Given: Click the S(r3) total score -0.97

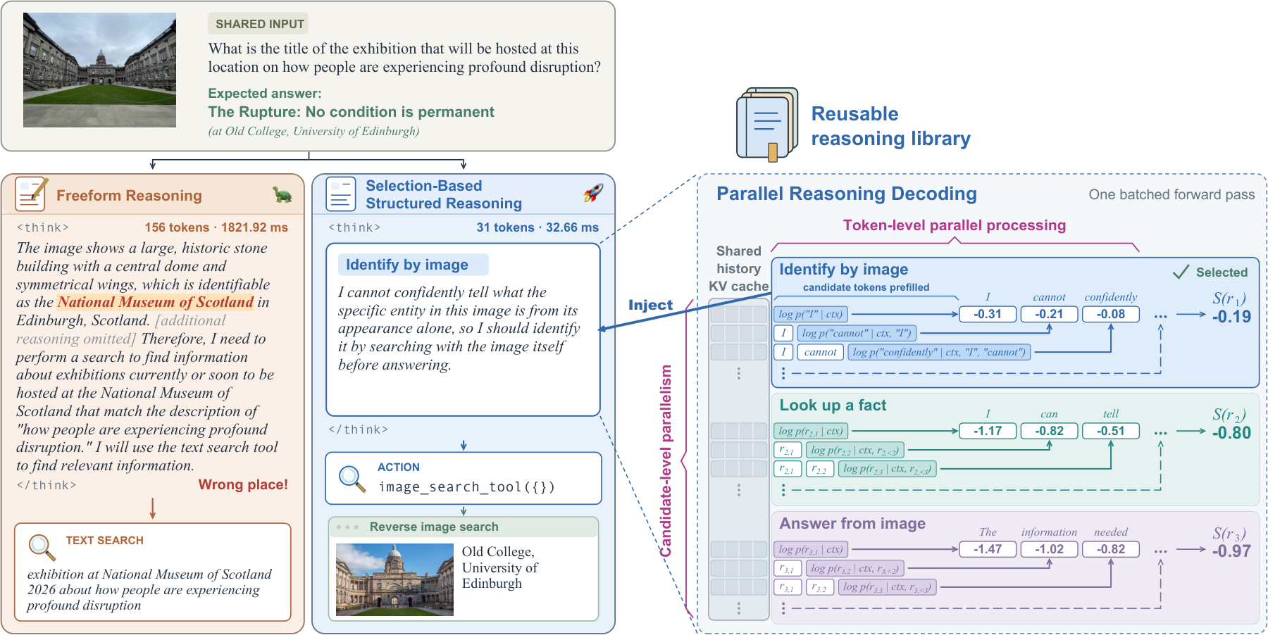Looking at the screenshot, I should click(x=1231, y=551).
